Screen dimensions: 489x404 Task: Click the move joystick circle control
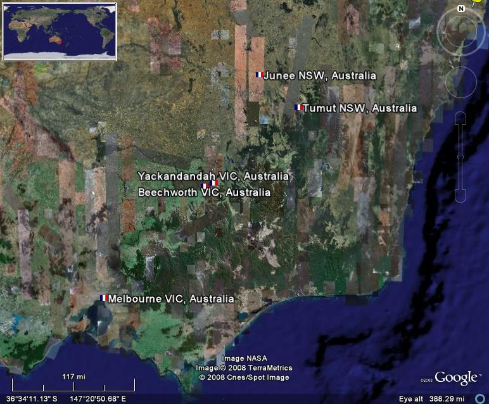click(x=460, y=81)
